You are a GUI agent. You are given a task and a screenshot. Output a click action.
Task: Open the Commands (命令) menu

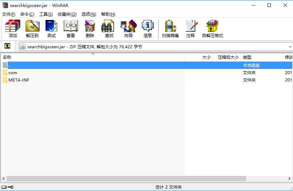pos(27,14)
